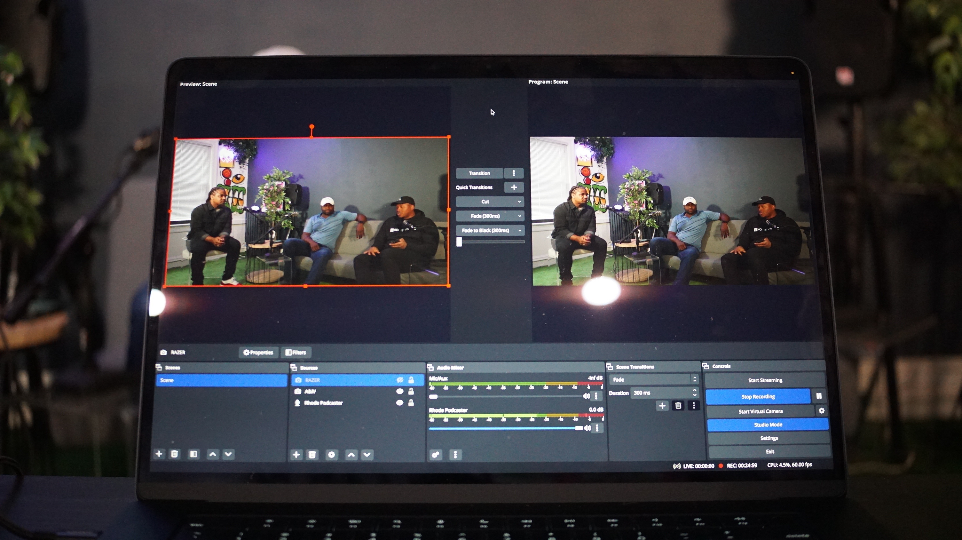Delete selected scene using trash icon
This screenshot has height=540, width=962.
(x=174, y=454)
